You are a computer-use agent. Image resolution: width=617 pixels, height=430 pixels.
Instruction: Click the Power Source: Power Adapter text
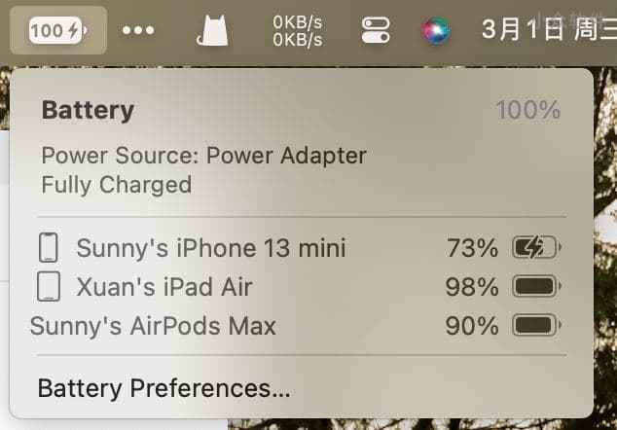(x=204, y=156)
